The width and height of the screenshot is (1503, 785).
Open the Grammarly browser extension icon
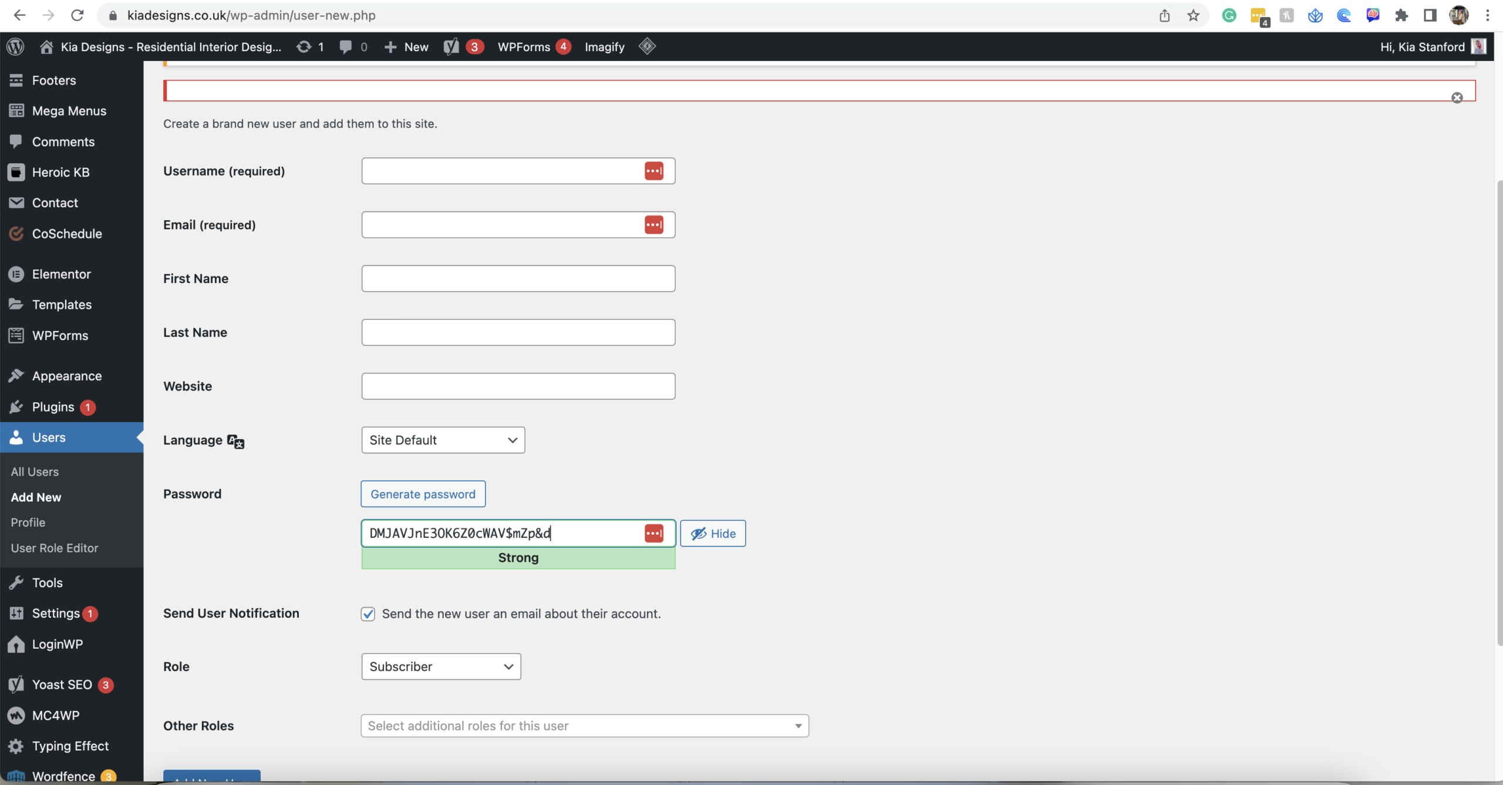pos(1229,15)
